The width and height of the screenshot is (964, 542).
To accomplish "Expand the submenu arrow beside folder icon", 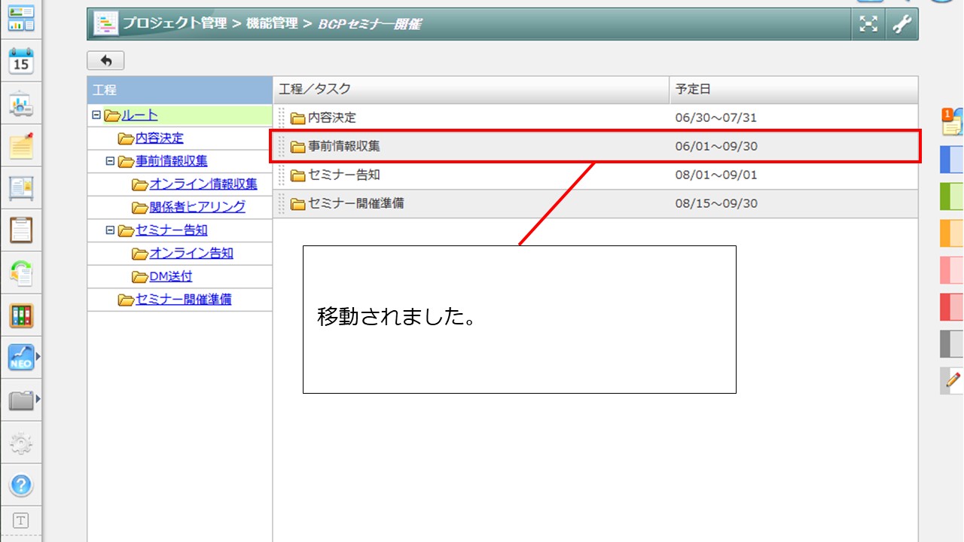I will click(x=38, y=400).
